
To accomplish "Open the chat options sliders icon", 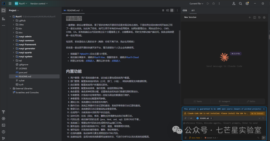I will coord(185,138).
